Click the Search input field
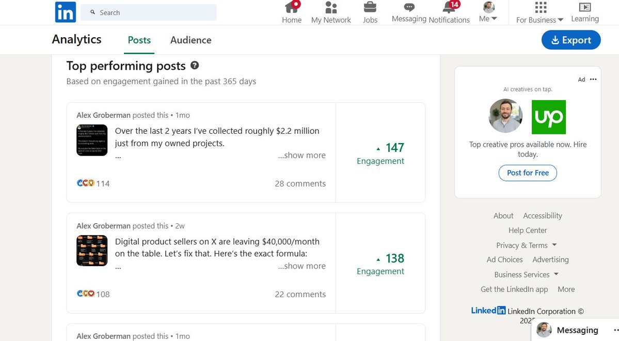The width and height of the screenshot is (619, 341). [148, 12]
